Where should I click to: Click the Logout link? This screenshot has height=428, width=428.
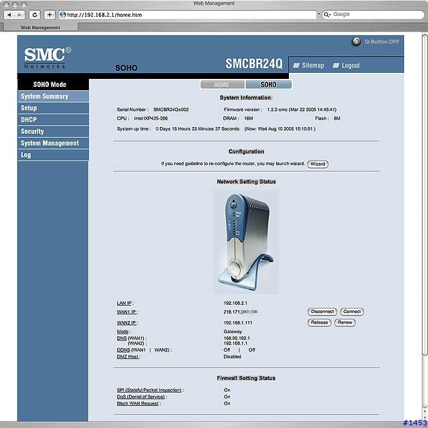tap(350, 66)
